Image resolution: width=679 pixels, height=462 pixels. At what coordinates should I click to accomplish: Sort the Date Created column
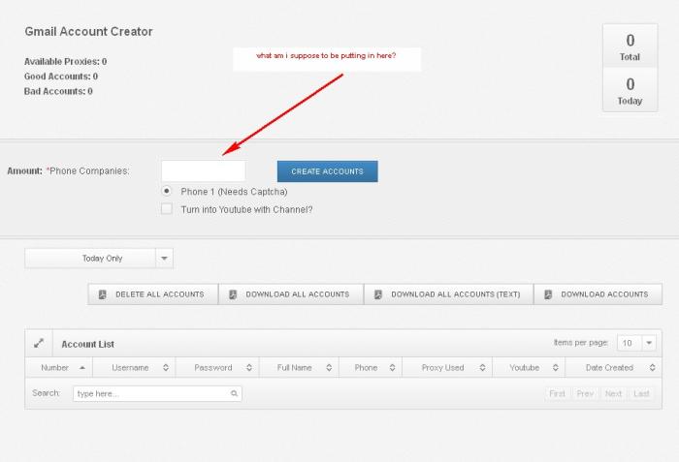(652, 368)
